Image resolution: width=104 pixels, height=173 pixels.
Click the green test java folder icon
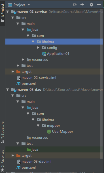(x=29, y=150)
